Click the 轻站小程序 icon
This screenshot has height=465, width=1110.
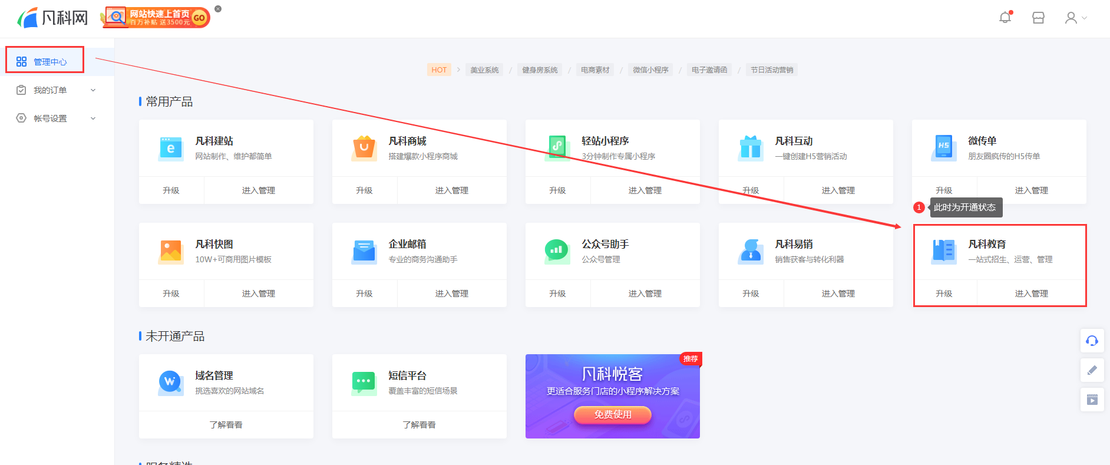pyautogui.click(x=557, y=148)
